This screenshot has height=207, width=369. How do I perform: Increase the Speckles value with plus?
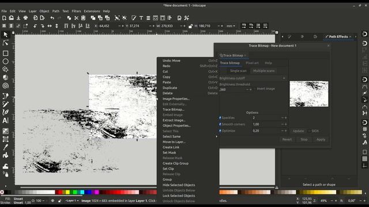pyautogui.click(x=286, y=118)
